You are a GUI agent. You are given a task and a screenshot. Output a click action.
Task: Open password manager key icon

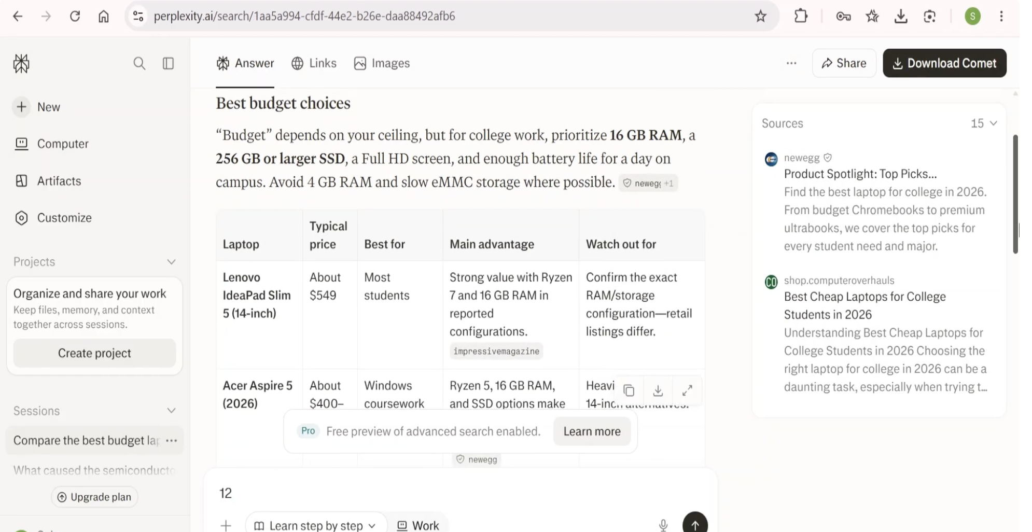click(x=843, y=16)
